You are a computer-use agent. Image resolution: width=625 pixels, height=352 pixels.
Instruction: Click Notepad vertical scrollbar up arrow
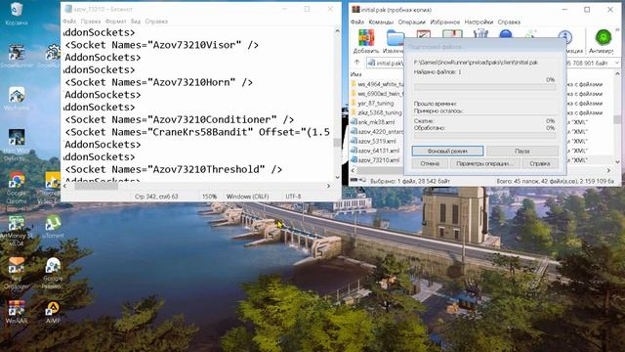coord(338,30)
